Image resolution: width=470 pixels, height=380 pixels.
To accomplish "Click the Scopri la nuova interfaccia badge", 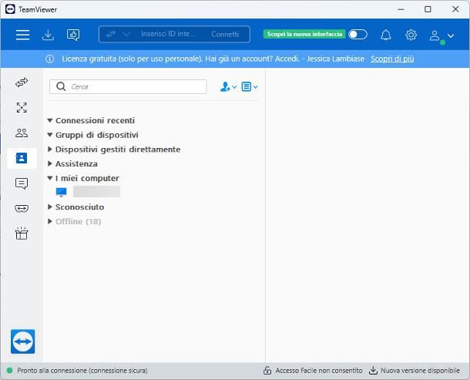I will pos(304,34).
